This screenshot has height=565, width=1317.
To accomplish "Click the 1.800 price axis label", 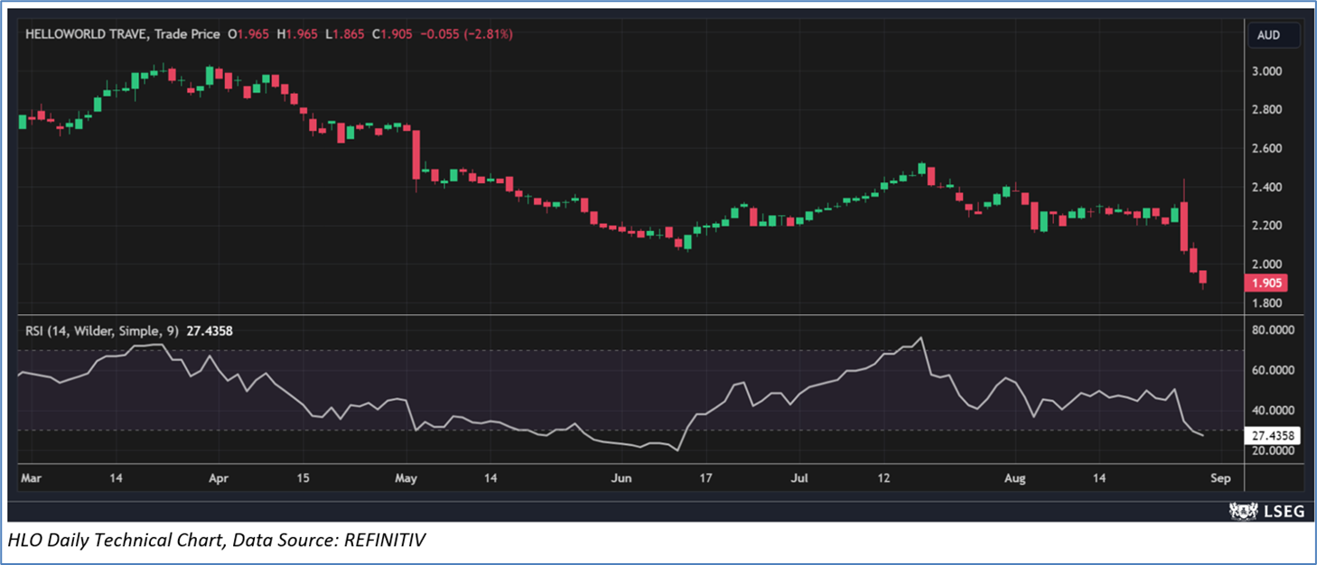I will 1266,303.
